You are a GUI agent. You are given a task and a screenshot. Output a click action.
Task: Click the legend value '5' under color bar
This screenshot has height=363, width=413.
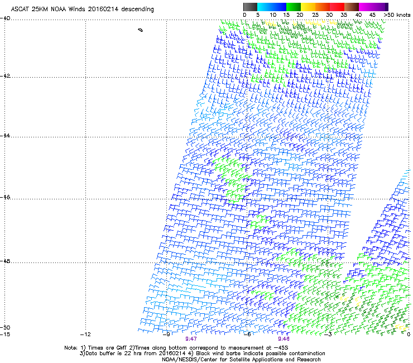[258, 15]
